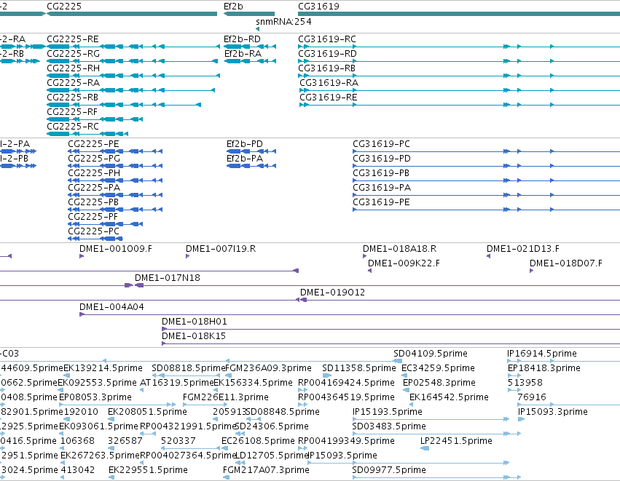Select transcript CG2225-RG label
Screen dimensions: 620x481
pyautogui.click(x=73, y=54)
